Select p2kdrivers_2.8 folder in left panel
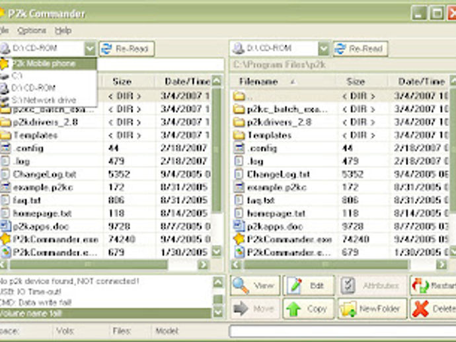456x342 pixels. [46, 122]
